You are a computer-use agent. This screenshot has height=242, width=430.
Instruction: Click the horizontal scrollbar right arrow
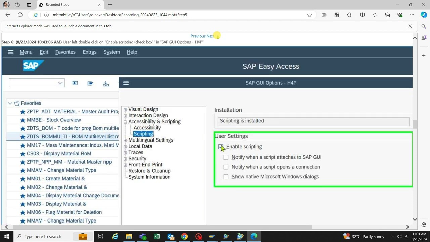pos(407,227)
